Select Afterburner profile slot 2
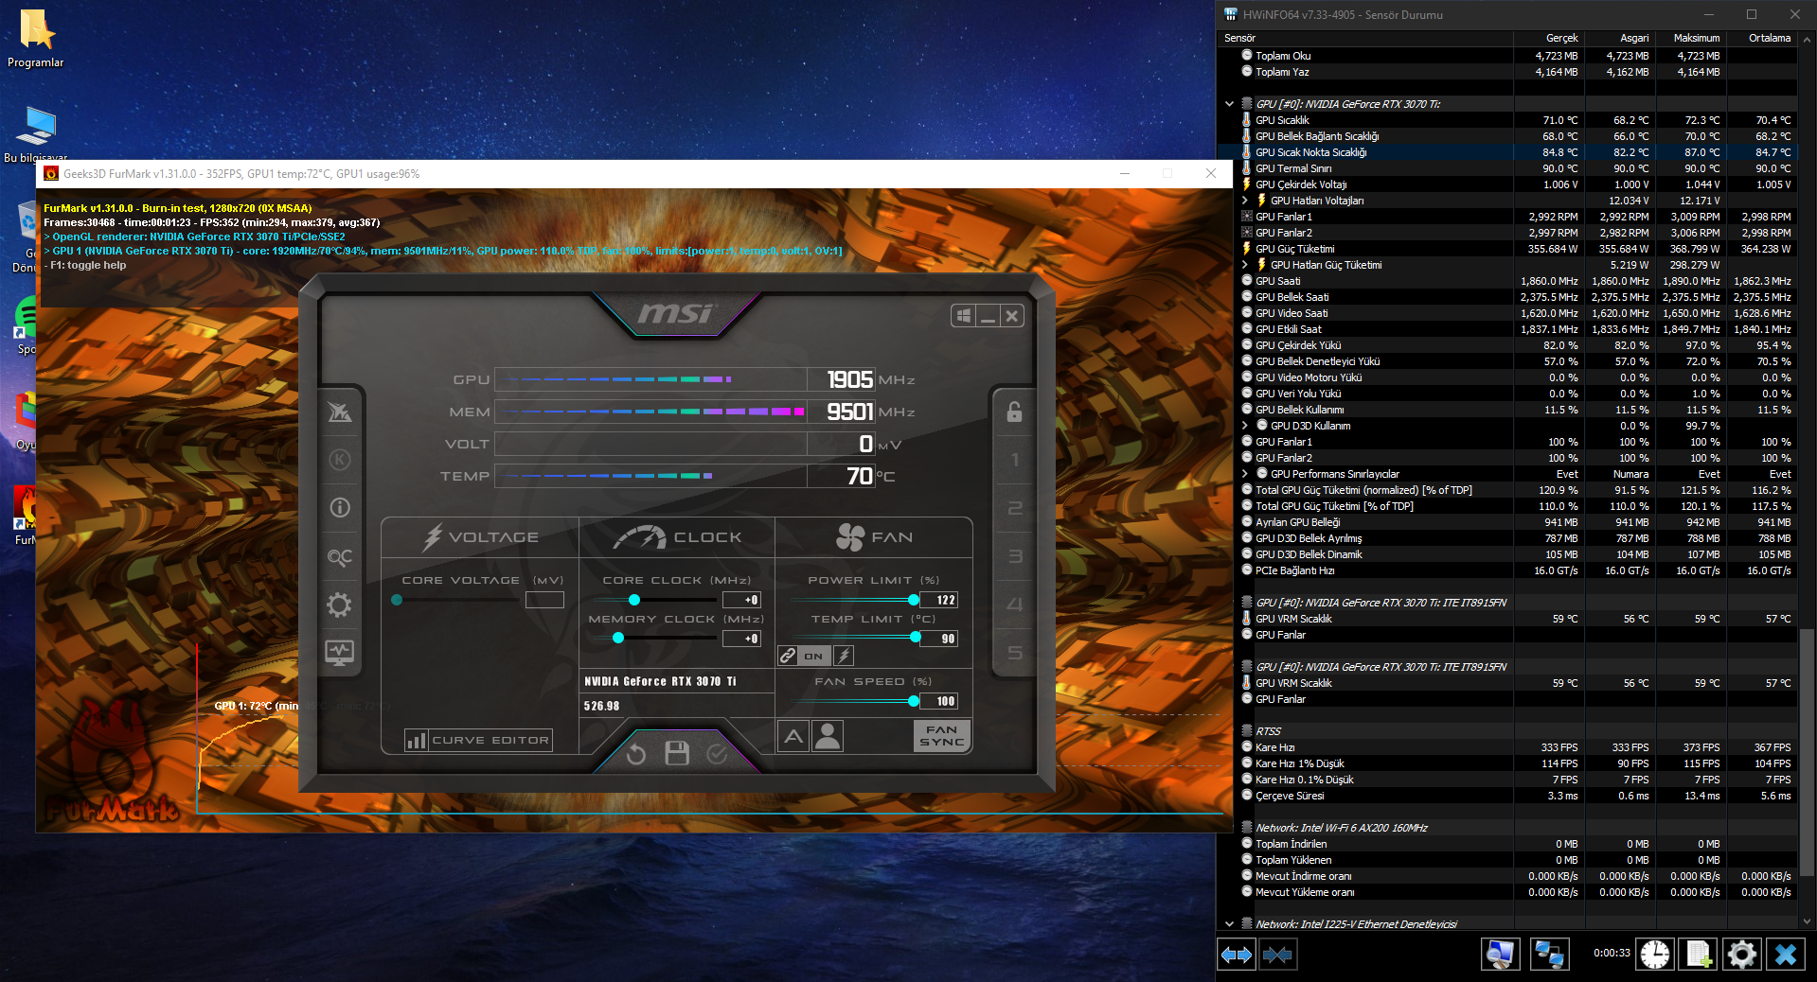Image resolution: width=1817 pixels, height=982 pixels. 1014,508
